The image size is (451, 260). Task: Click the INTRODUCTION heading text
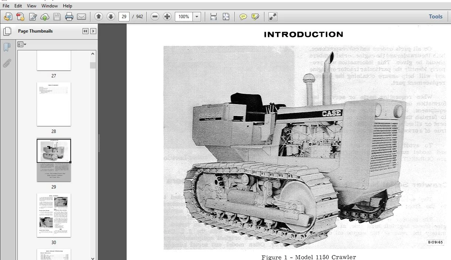pos(304,34)
